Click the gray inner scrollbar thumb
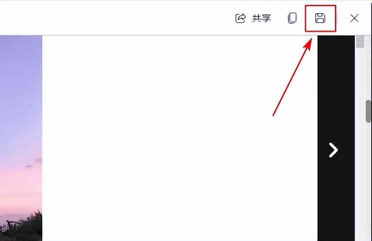 point(360,42)
